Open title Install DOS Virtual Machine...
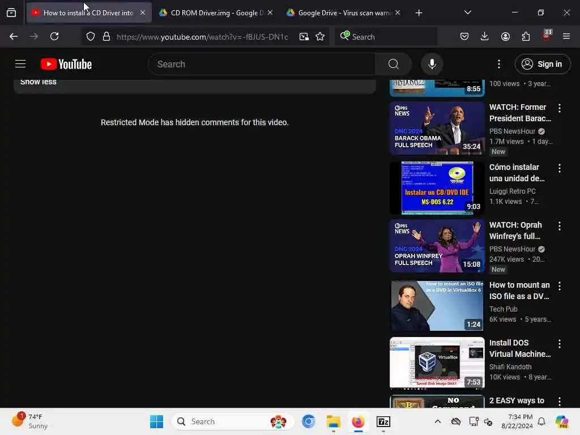This screenshot has height=435, width=580. coord(520,348)
